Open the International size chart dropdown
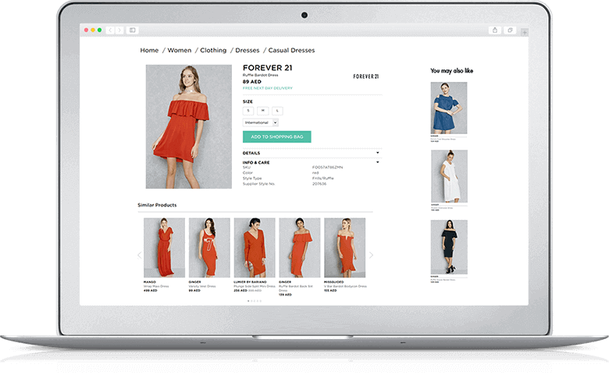The image size is (609, 375). point(261,122)
